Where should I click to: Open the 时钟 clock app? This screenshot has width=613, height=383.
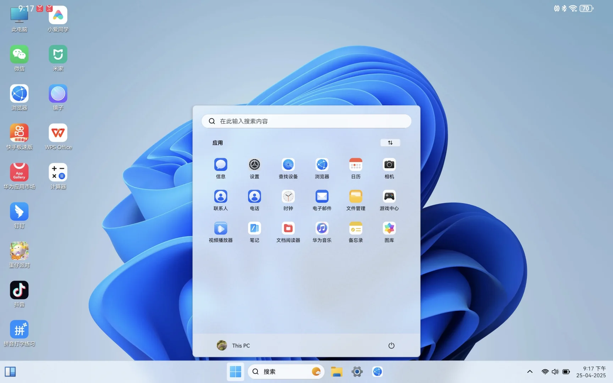pos(288,196)
